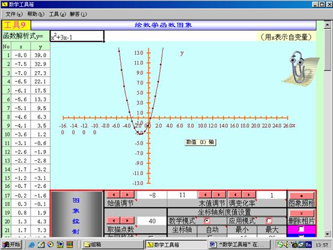Select the 应用模式 radio button
Image resolution: width=333 pixels, height=250 pixels.
(x=269, y=220)
